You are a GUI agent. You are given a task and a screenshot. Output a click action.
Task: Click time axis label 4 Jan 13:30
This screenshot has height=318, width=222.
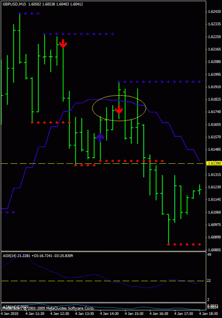(x=85, y=314)
